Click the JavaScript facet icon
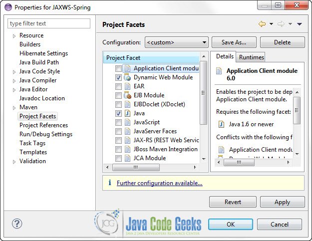Screen dimensions: 312x241 pos(127,122)
